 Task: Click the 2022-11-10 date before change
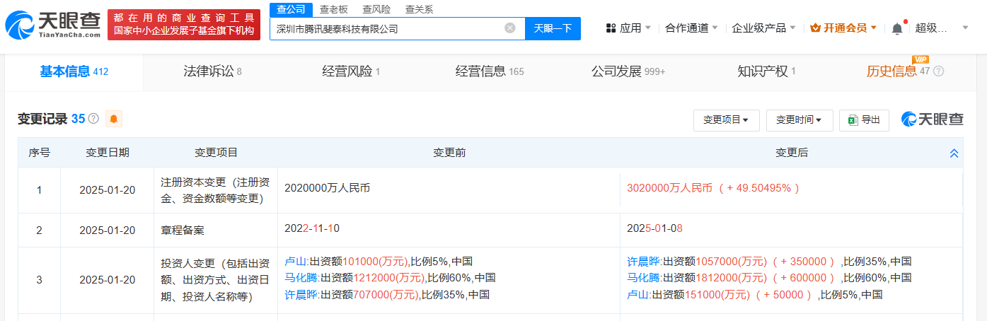point(312,228)
